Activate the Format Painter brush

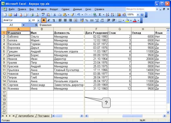click(x=72, y=15)
